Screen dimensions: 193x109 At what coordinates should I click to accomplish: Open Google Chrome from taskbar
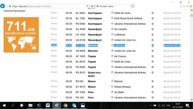click(x=66, y=105)
